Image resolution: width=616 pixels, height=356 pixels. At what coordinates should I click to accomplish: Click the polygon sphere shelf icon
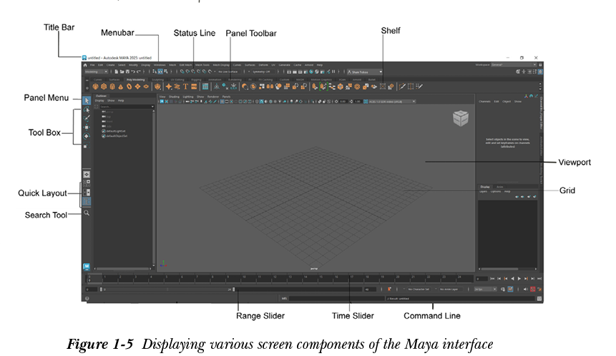pos(94,87)
